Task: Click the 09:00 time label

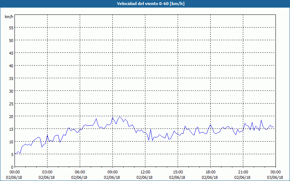Action: click(x=113, y=172)
